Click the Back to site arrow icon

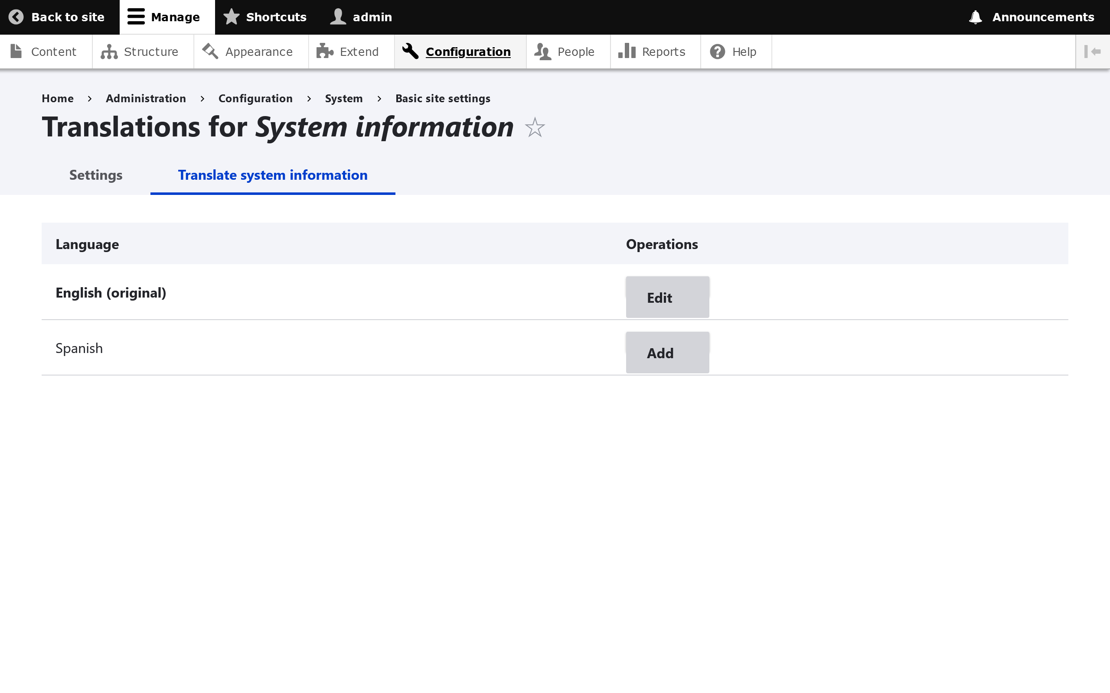16,17
